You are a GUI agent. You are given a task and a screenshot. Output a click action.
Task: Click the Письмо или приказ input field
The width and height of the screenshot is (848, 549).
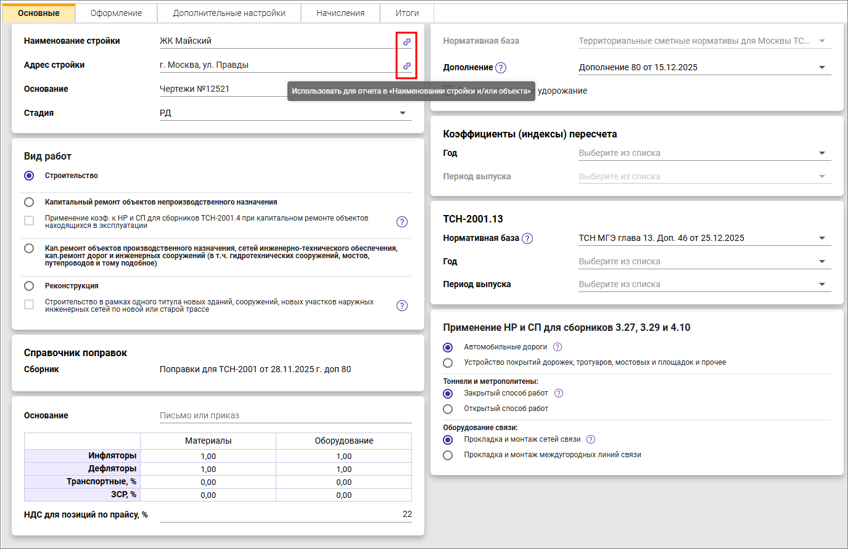[285, 416]
